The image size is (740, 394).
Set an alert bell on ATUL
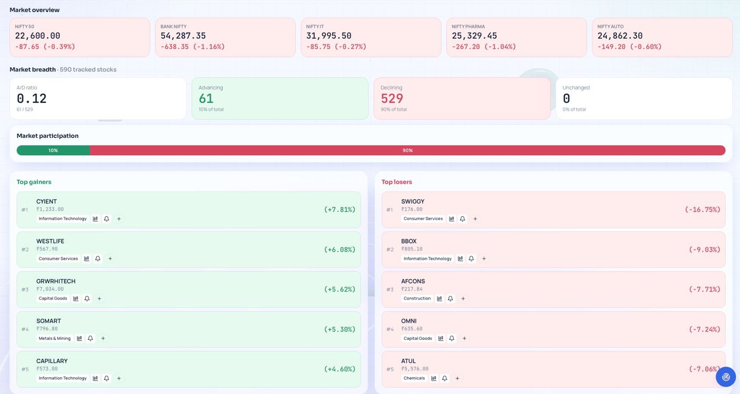(x=445, y=378)
